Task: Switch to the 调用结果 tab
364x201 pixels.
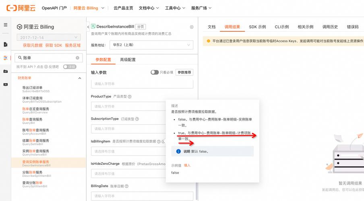Action: coord(232,27)
